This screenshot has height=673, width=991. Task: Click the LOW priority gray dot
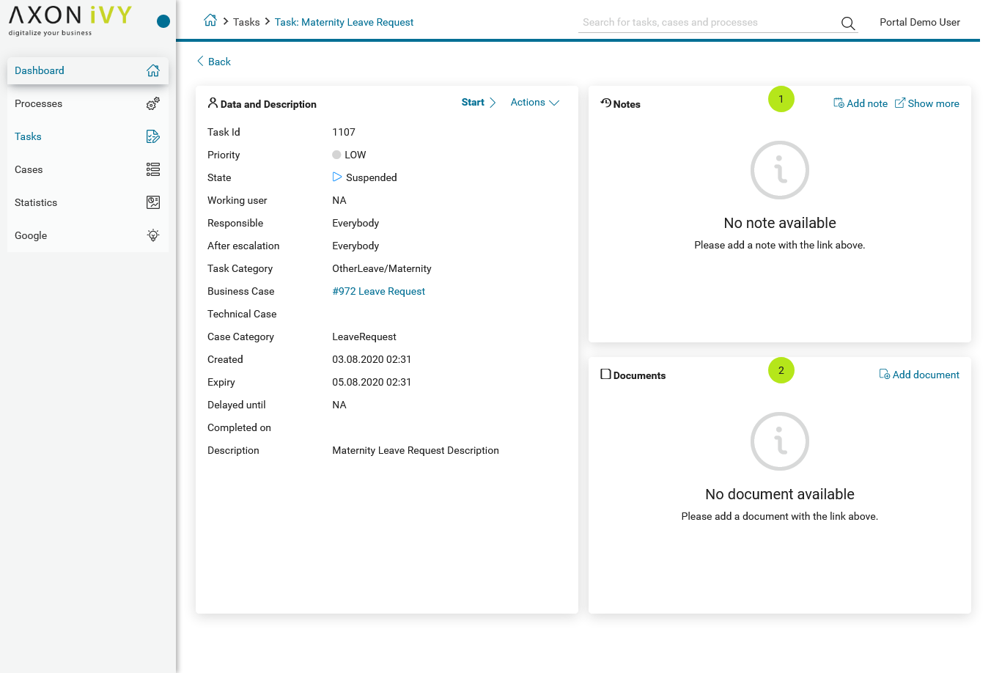pos(336,155)
